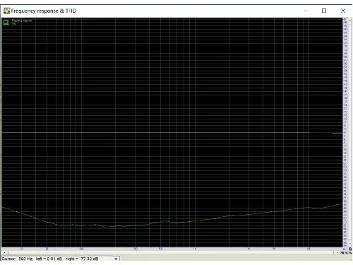Click the circular reset icon at bottom-right corner
The image size is (353, 265).
350,249
